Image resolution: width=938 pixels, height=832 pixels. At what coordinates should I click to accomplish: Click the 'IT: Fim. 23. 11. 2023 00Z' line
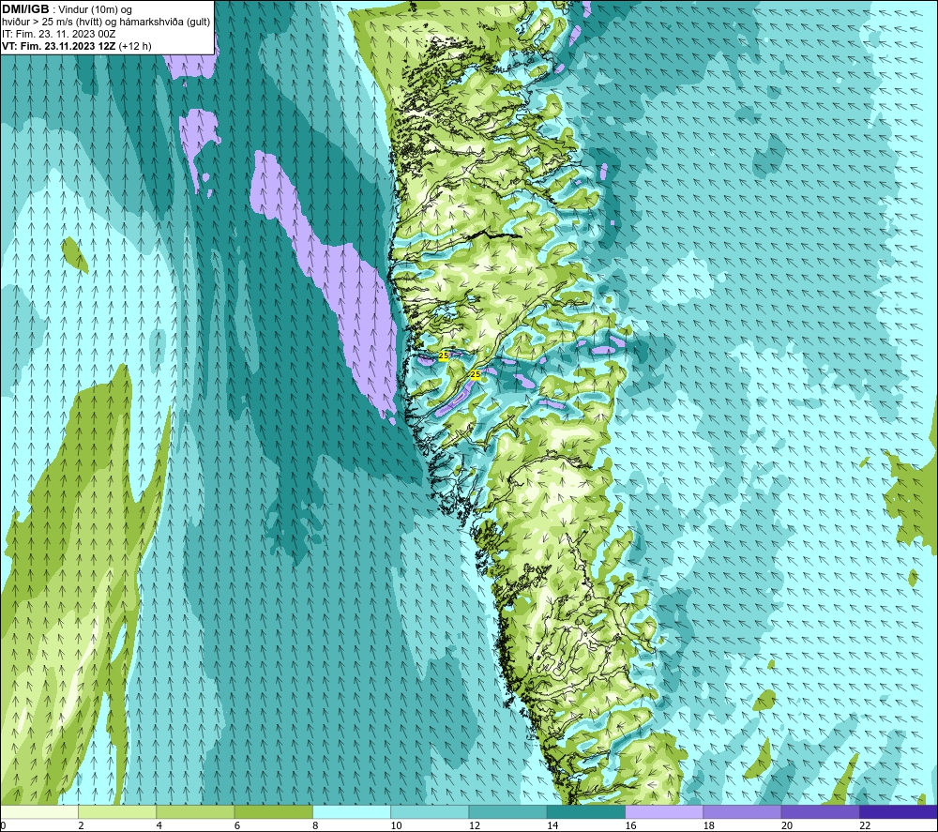[x=58, y=34]
